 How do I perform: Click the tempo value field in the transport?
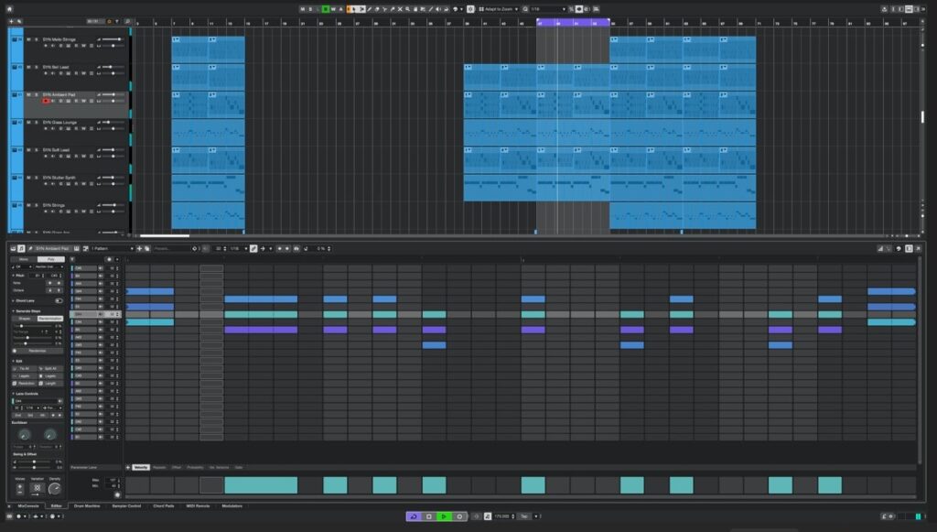[x=503, y=516]
